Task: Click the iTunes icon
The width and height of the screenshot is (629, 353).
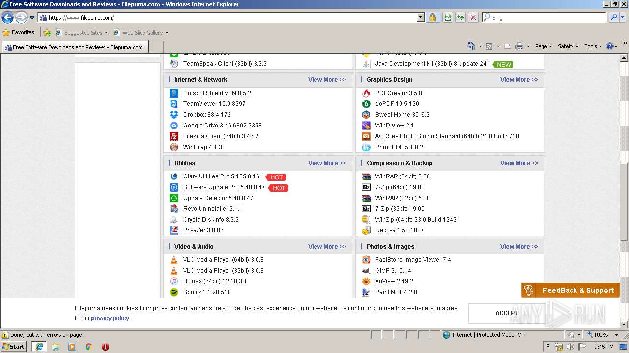Action: 174,281
